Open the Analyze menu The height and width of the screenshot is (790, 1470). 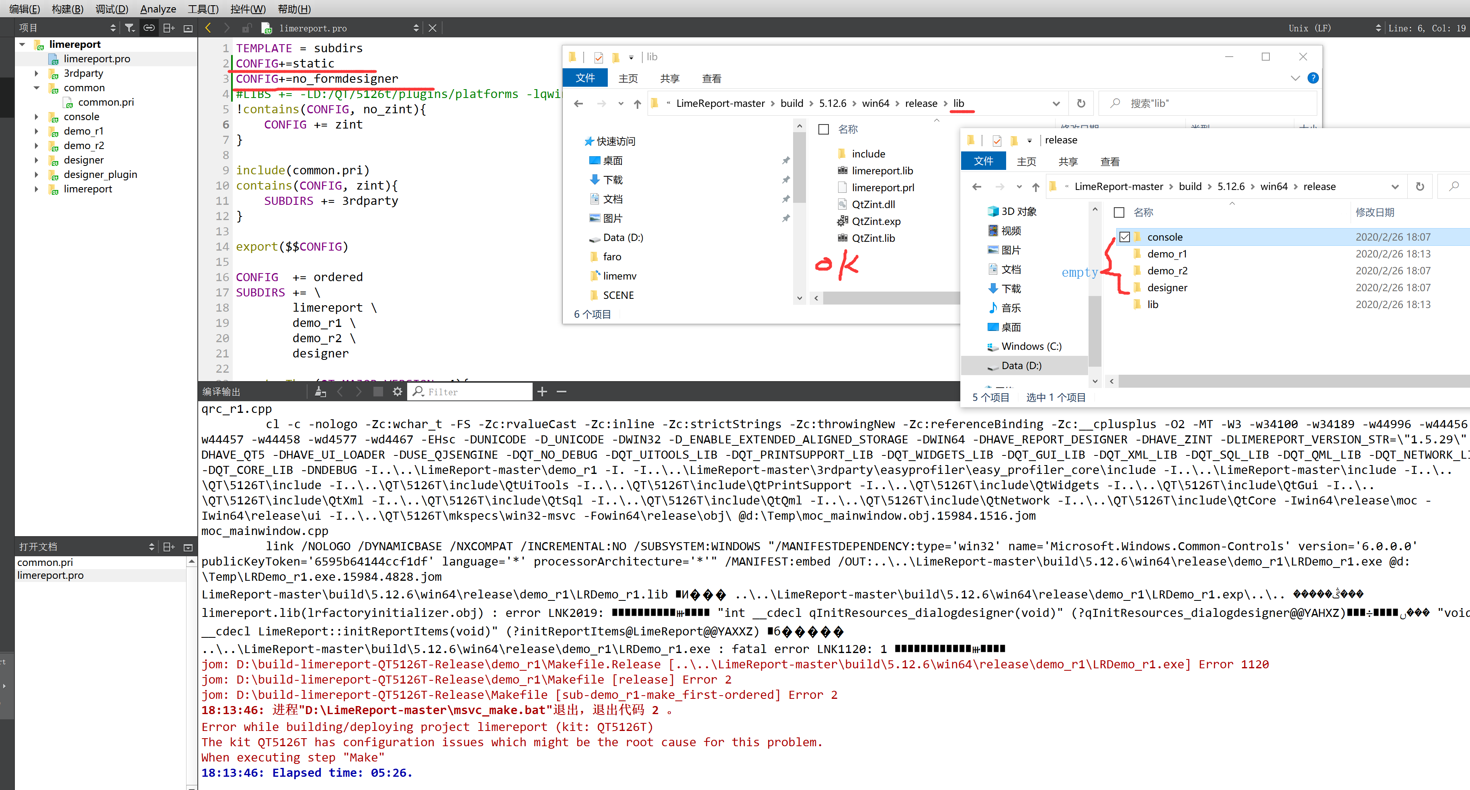pos(158,9)
